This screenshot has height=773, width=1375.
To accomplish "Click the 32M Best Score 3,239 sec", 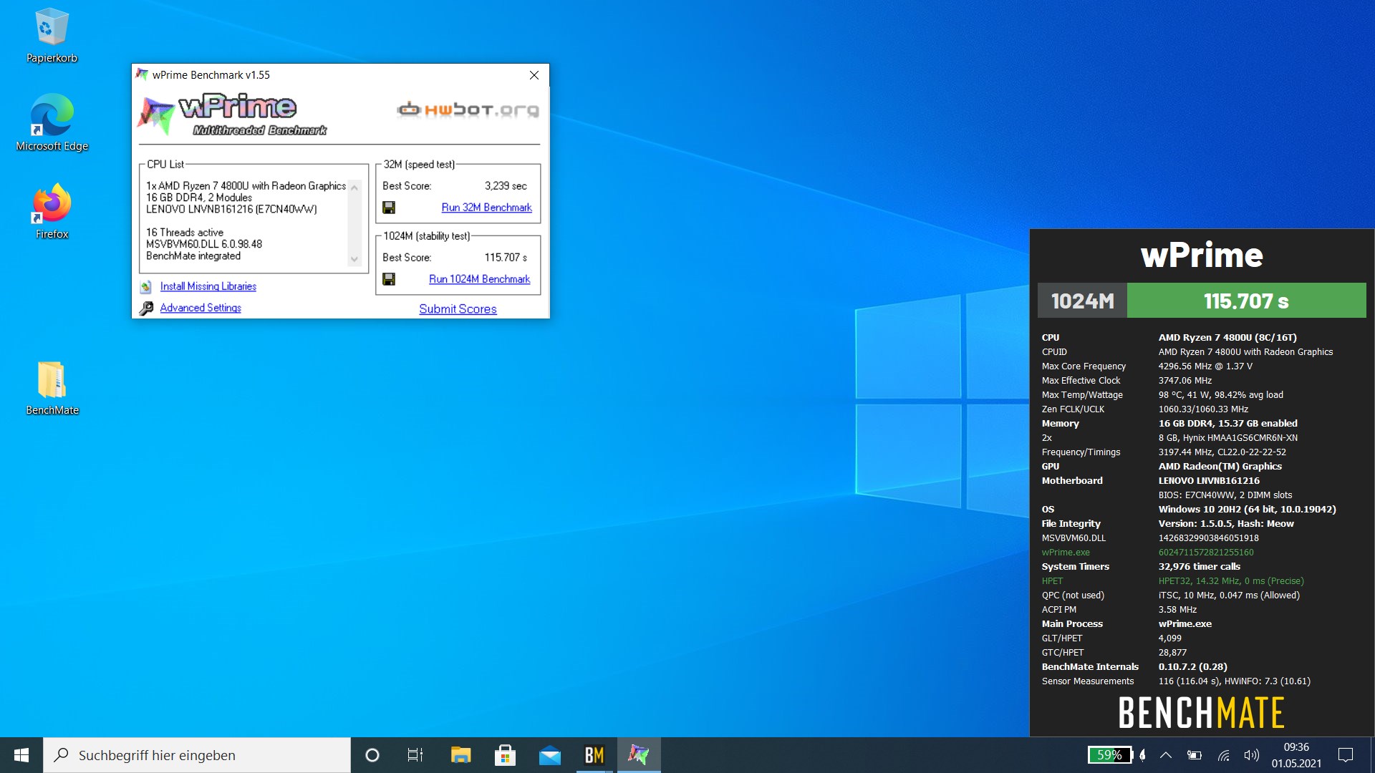I will coord(506,186).
